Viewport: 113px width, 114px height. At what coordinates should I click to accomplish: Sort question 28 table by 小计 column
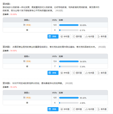point(54,20)
